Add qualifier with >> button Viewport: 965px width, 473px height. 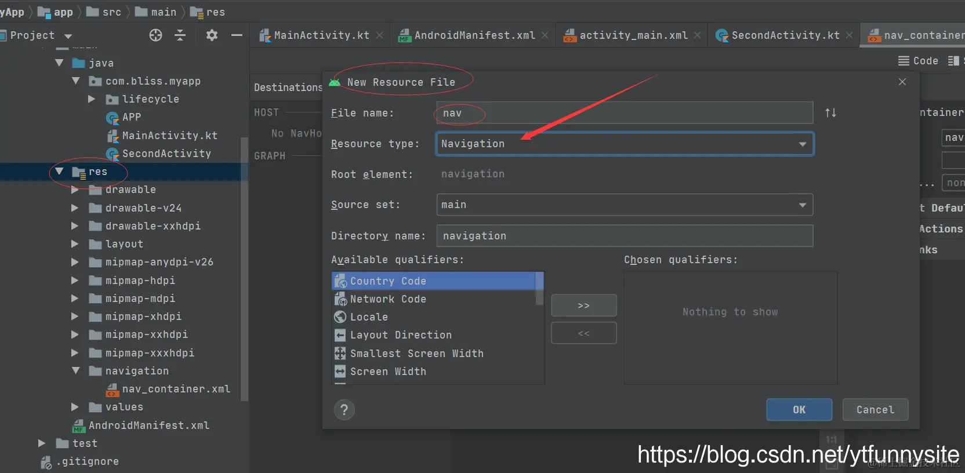583,305
